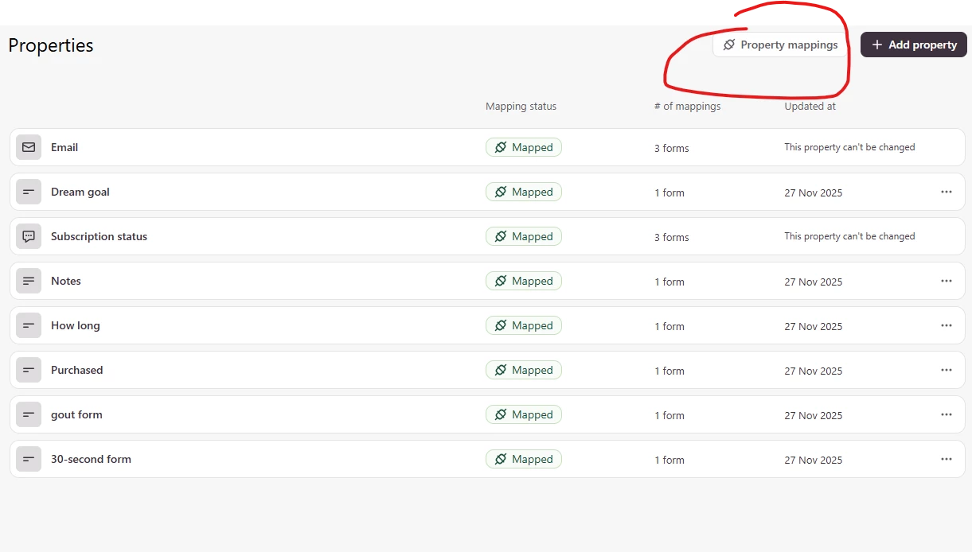Screen dimensions: 972x552
Task: Click the Mapped badge in 30-second form row
Action: (524, 459)
